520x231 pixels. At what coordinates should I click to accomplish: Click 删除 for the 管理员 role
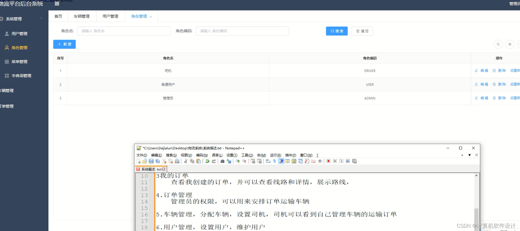pyautogui.click(x=499, y=98)
